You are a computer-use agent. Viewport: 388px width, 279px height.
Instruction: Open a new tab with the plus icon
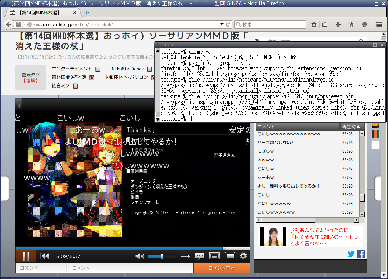click(x=86, y=13)
